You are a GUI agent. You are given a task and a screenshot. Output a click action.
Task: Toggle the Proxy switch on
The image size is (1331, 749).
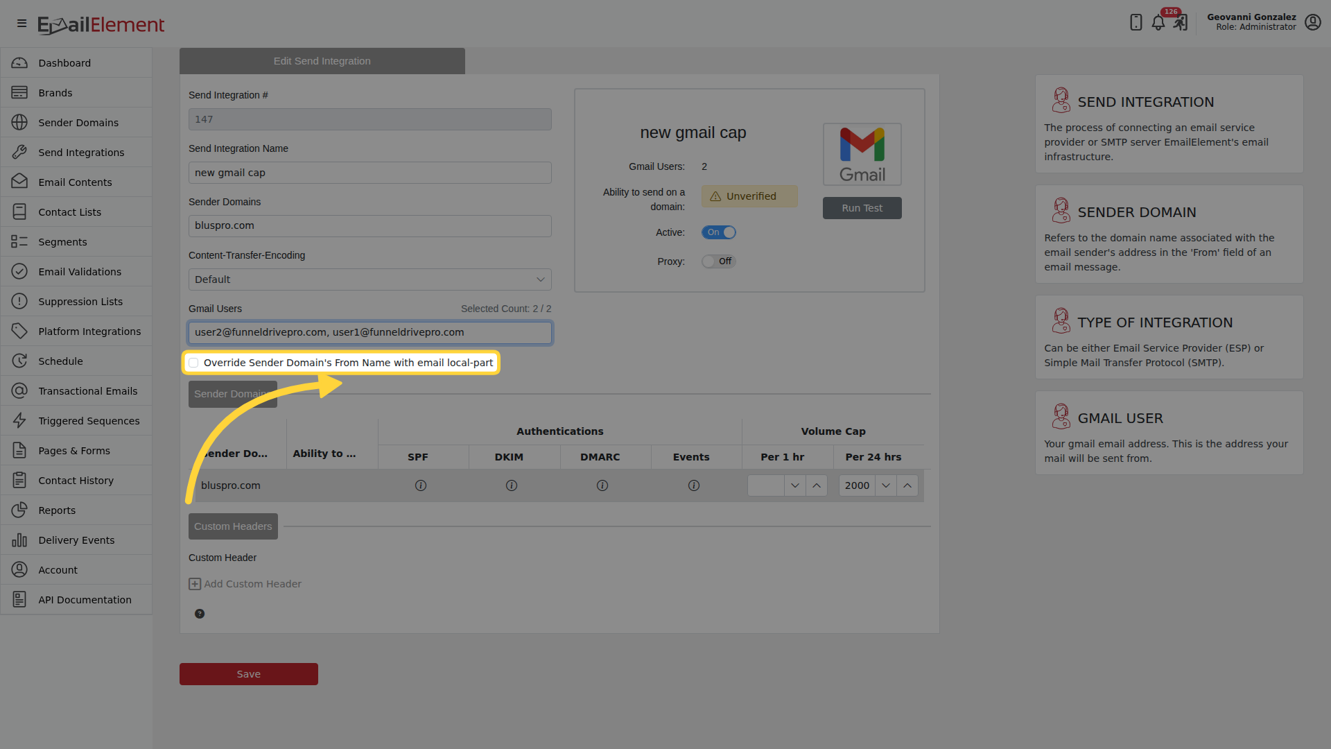click(718, 261)
